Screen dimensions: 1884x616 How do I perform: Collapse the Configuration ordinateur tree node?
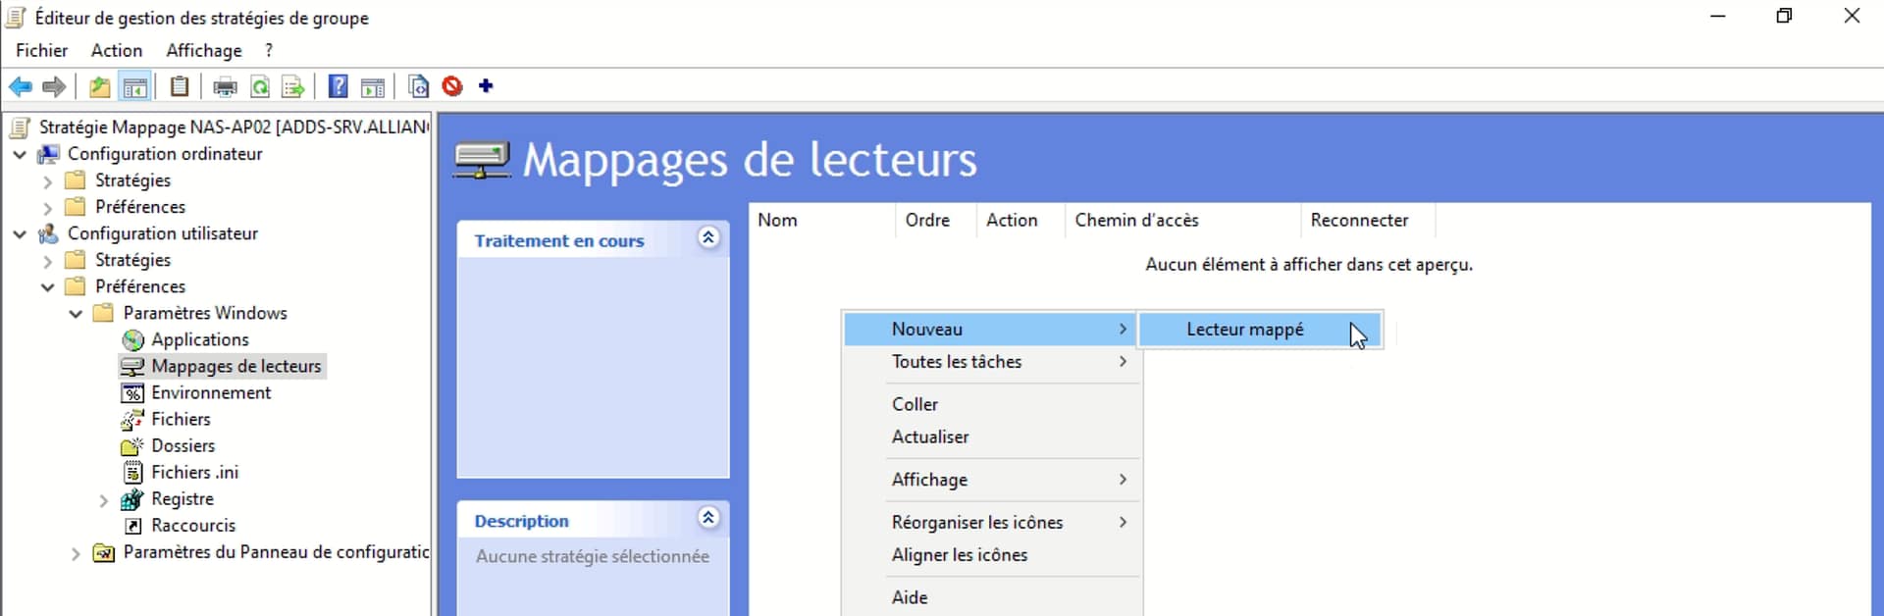tap(20, 154)
